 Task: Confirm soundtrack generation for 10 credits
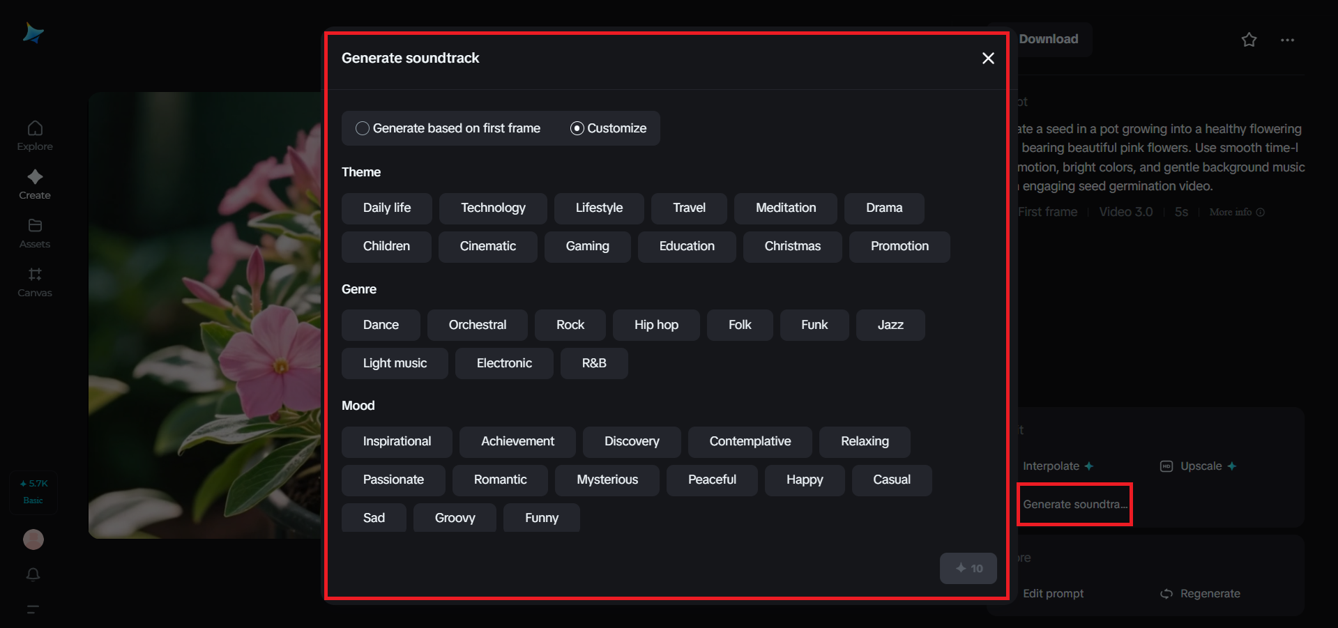(968, 568)
